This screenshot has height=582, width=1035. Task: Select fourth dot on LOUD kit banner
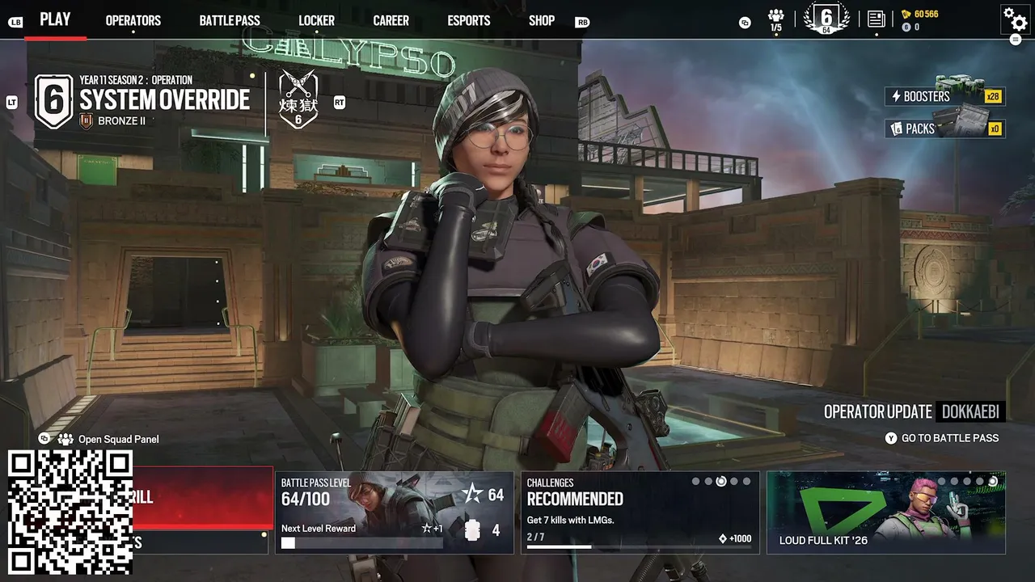click(x=980, y=482)
